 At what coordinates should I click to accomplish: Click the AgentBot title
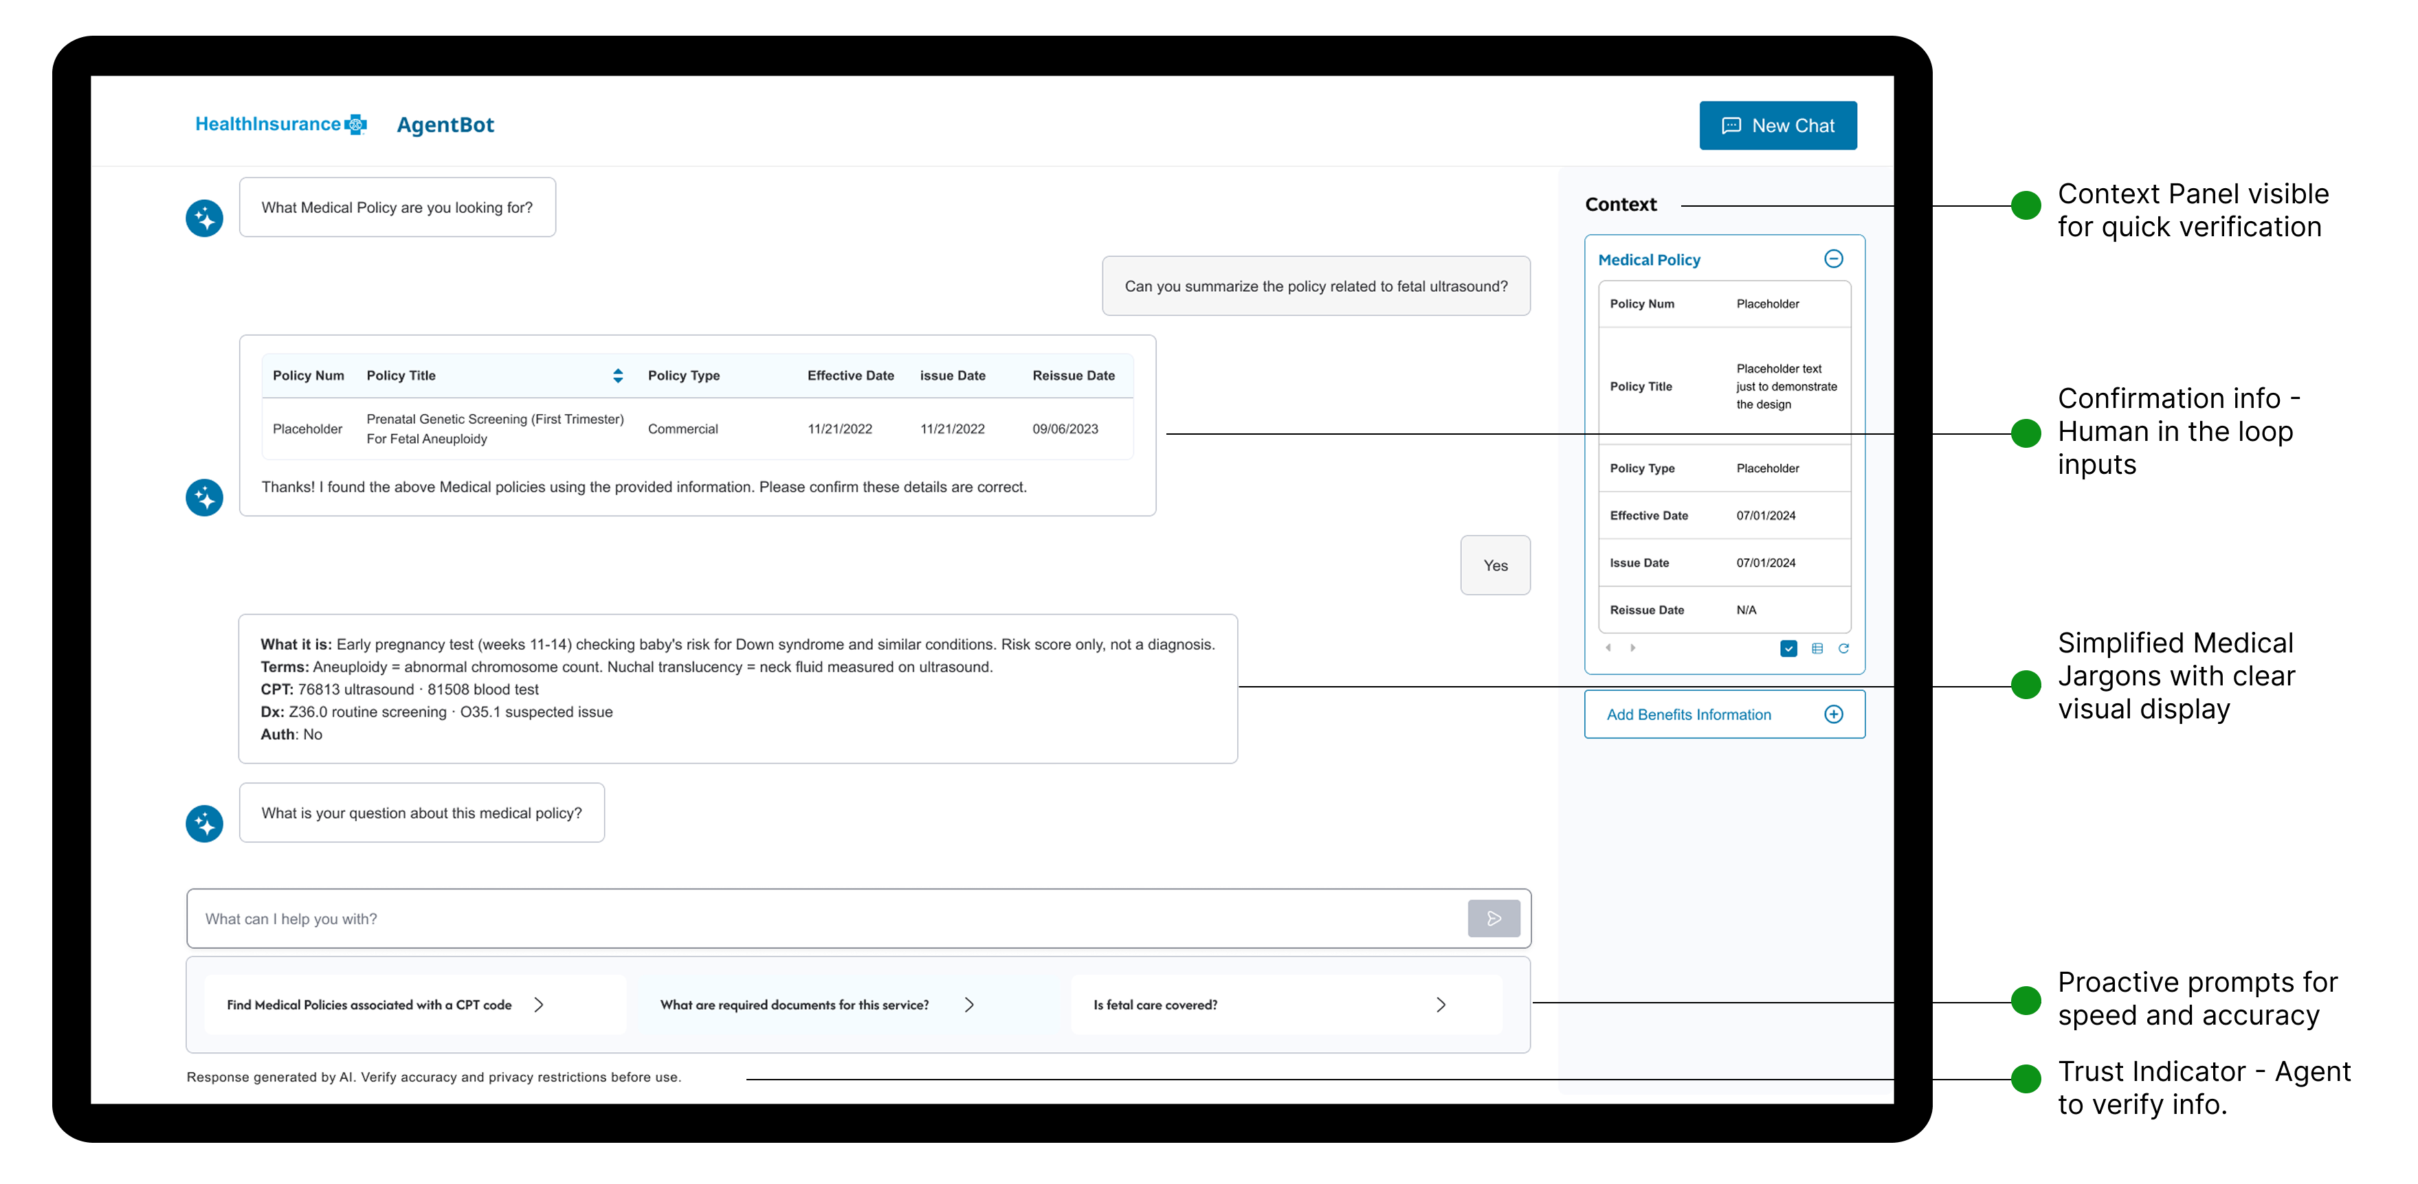pyautogui.click(x=445, y=125)
